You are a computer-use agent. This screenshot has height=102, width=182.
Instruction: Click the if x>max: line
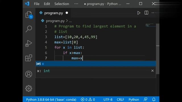[73, 53]
